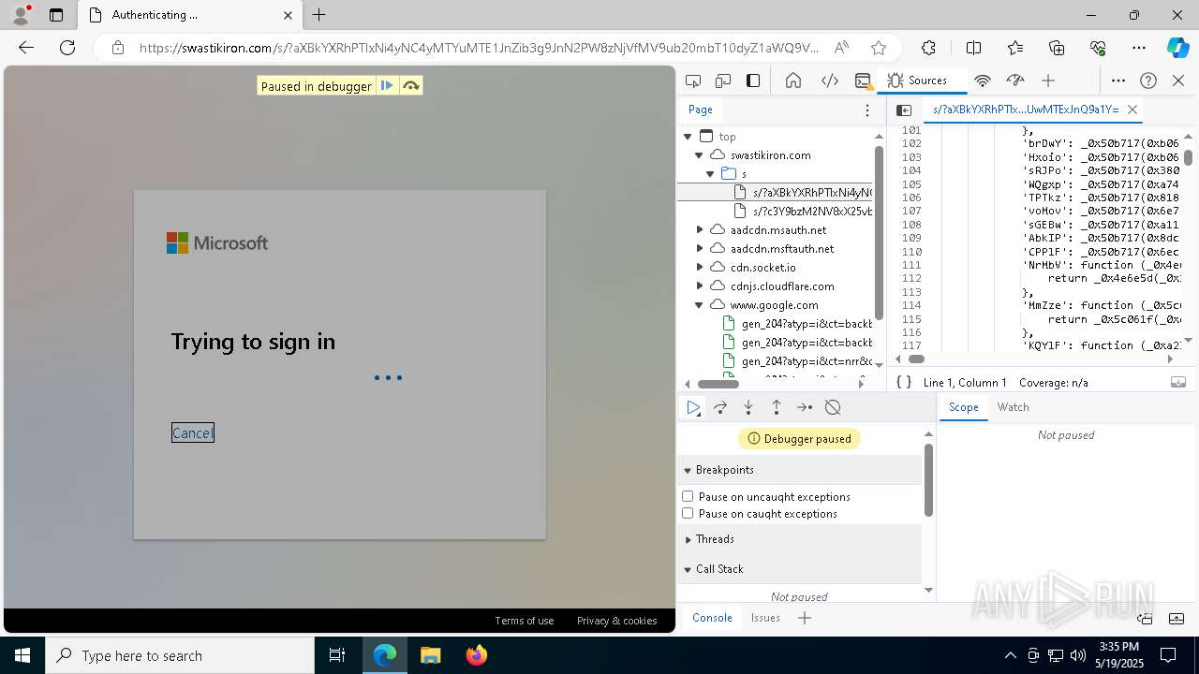Open the Issues drawer tab

[x=765, y=618]
